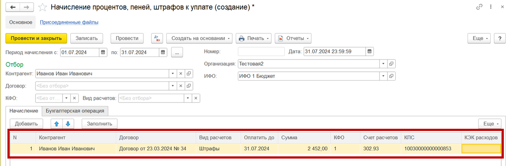The image size is (506, 166).
Task: Switch to Основное section
Action: pyautogui.click(x=21, y=22)
